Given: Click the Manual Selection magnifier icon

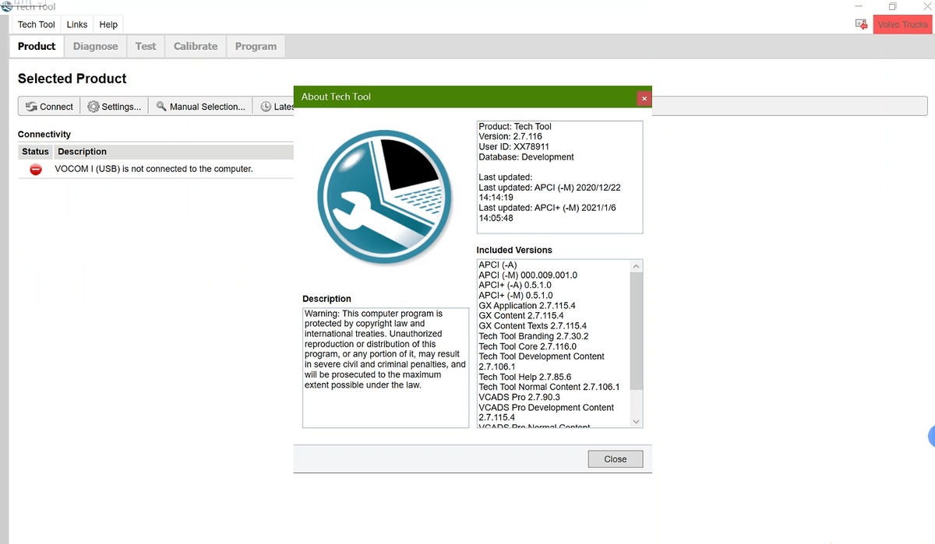Looking at the screenshot, I should pyautogui.click(x=161, y=107).
